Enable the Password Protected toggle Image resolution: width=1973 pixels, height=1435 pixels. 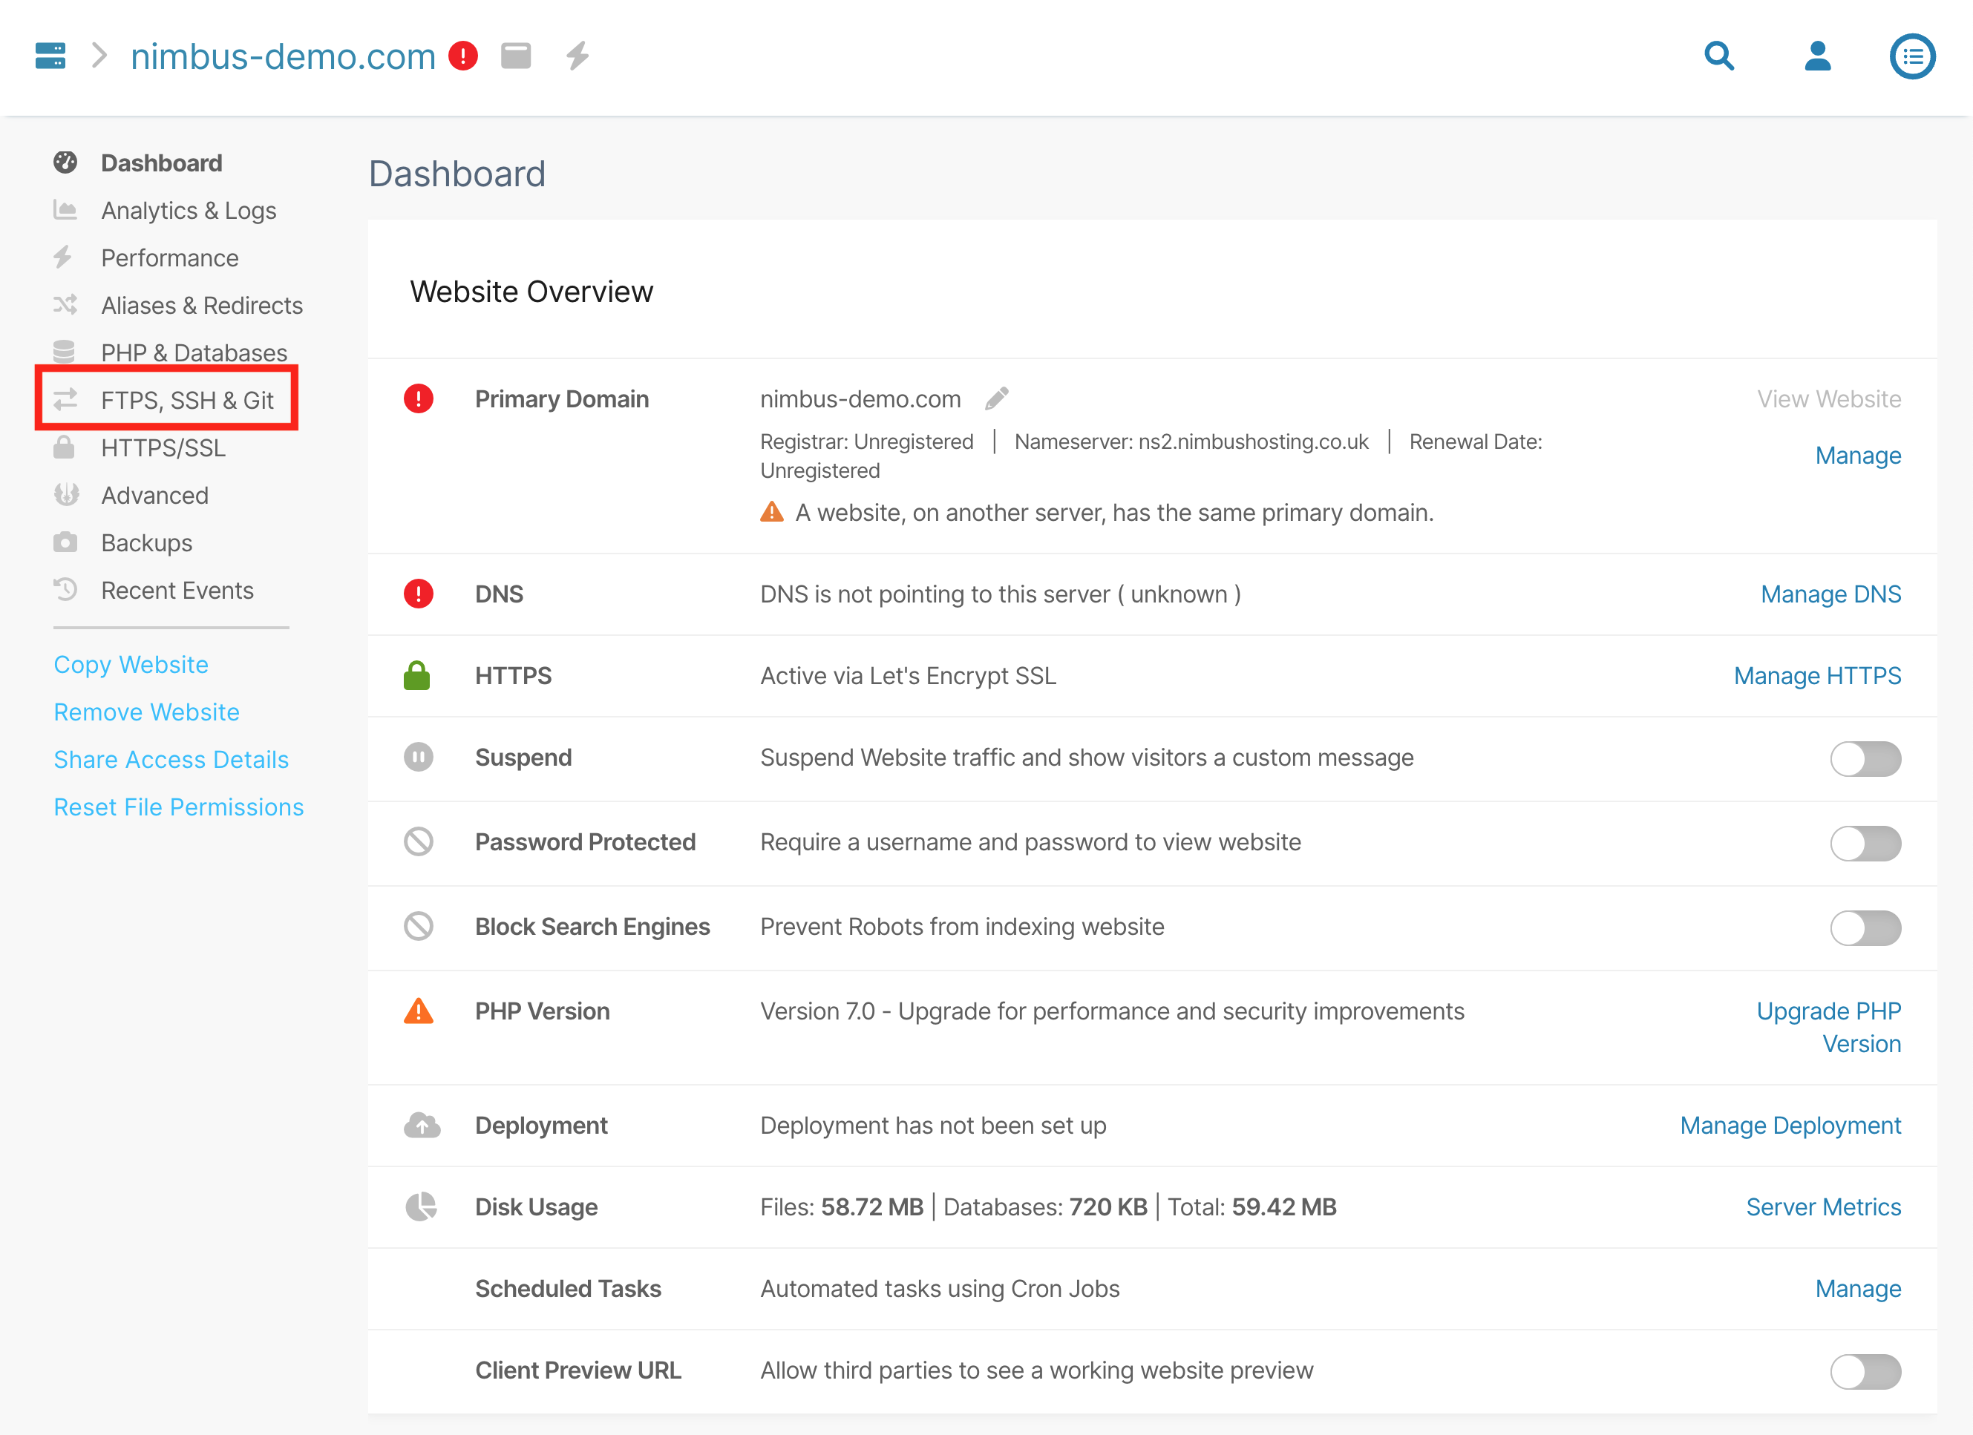tap(1865, 842)
